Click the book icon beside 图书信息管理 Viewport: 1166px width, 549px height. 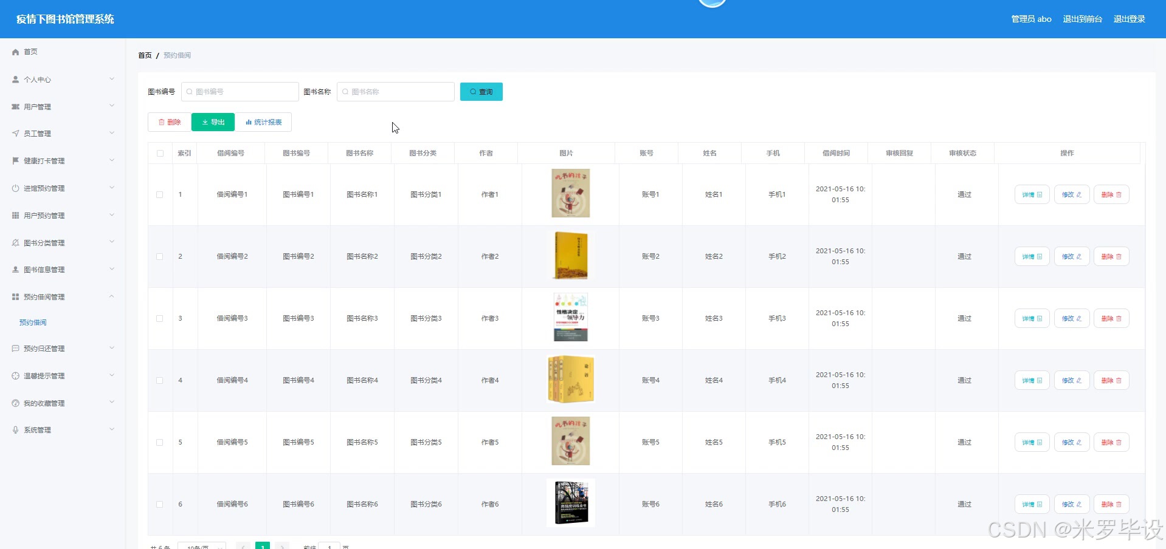[14, 269]
